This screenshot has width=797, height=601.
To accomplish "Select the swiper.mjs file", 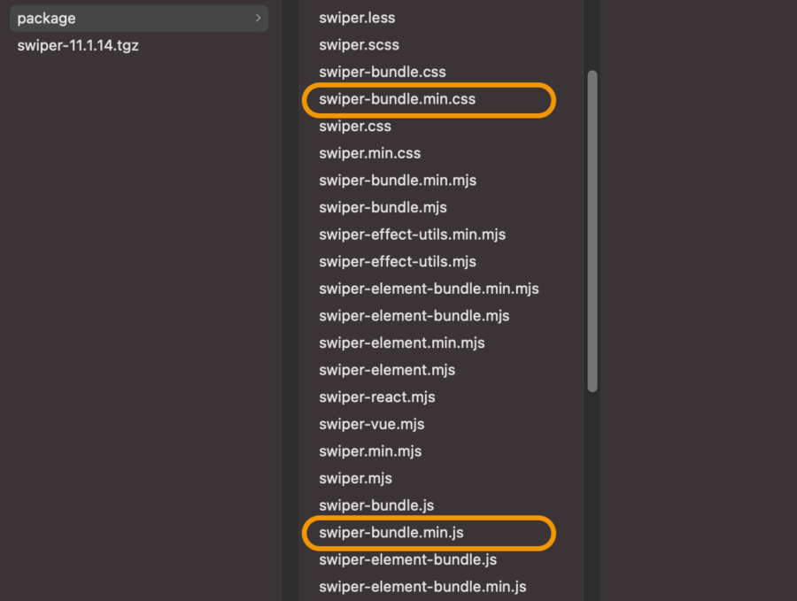I will pos(355,479).
